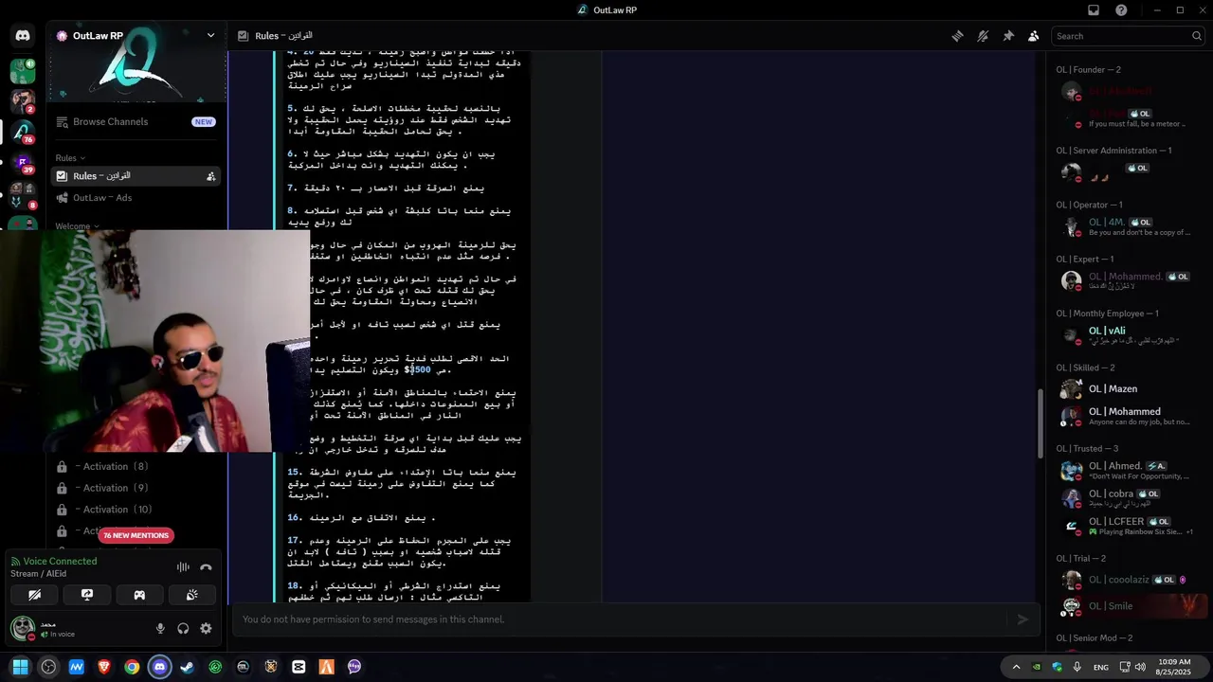Jump to 76 new mentions
Screen dimensions: 1213x682
click(x=136, y=535)
